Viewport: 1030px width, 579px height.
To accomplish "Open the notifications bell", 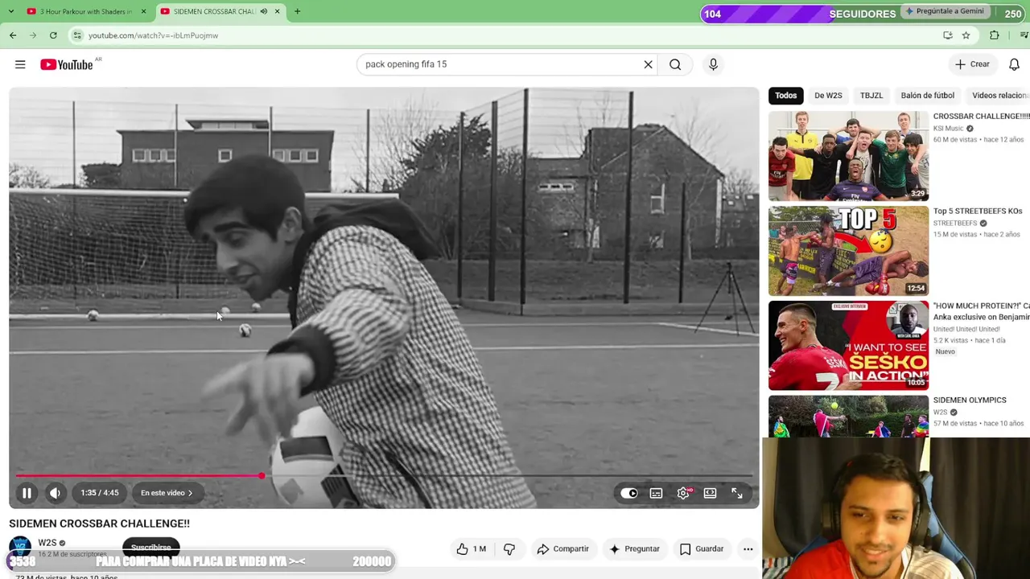I will tap(1014, 64).
